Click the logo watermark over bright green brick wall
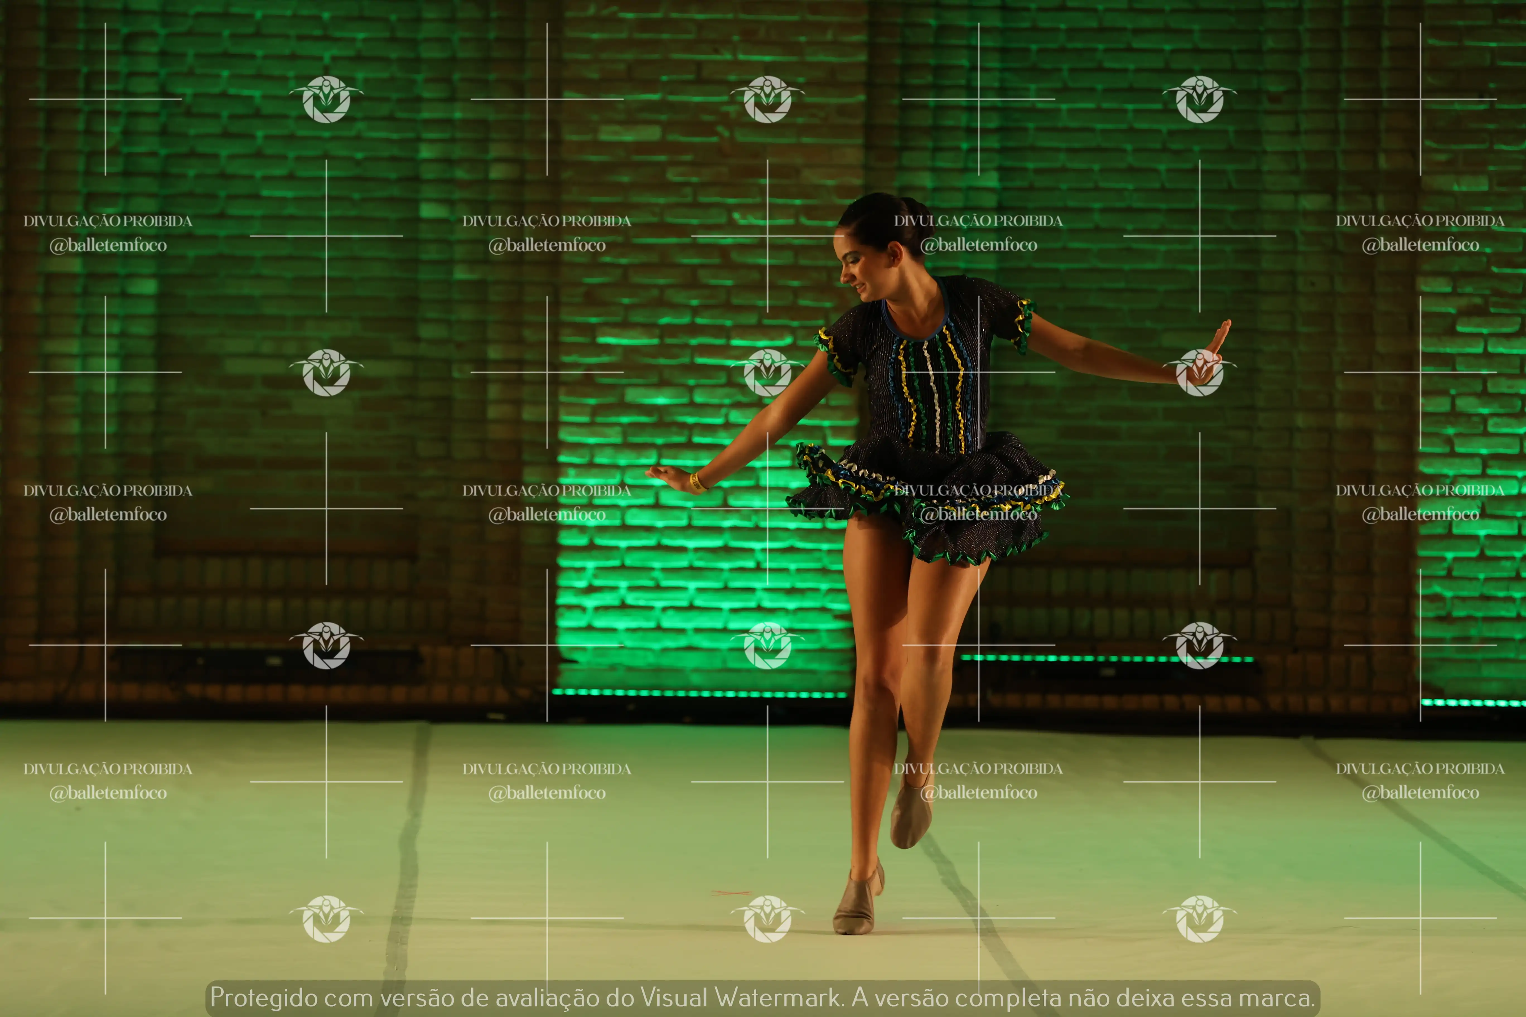Screen dimensions: 1526x1017 click(x=767, y=645)
